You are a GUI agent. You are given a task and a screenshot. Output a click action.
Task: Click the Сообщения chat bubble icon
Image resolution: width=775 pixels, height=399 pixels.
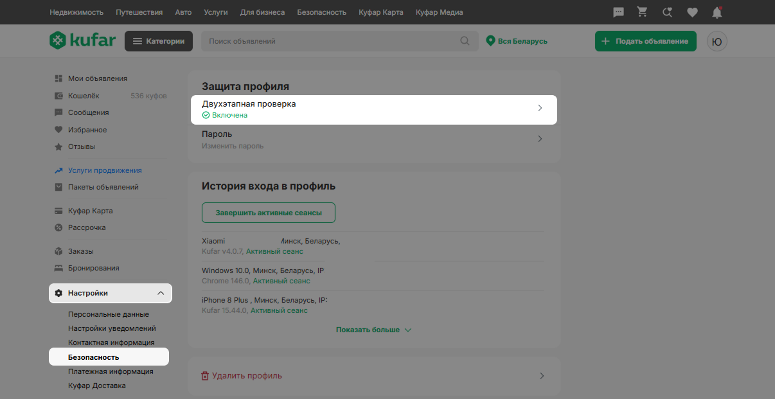[x=58, y=112]
